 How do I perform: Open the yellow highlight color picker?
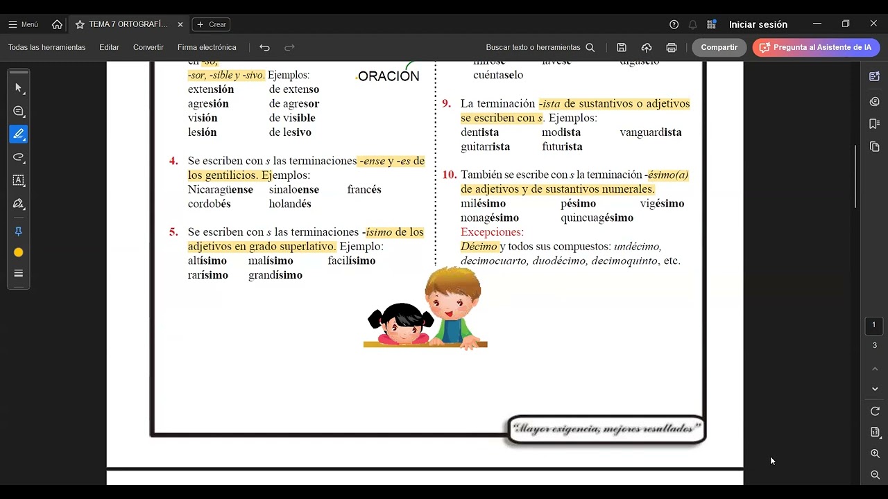pyautogui.click(x=19, y=252)
